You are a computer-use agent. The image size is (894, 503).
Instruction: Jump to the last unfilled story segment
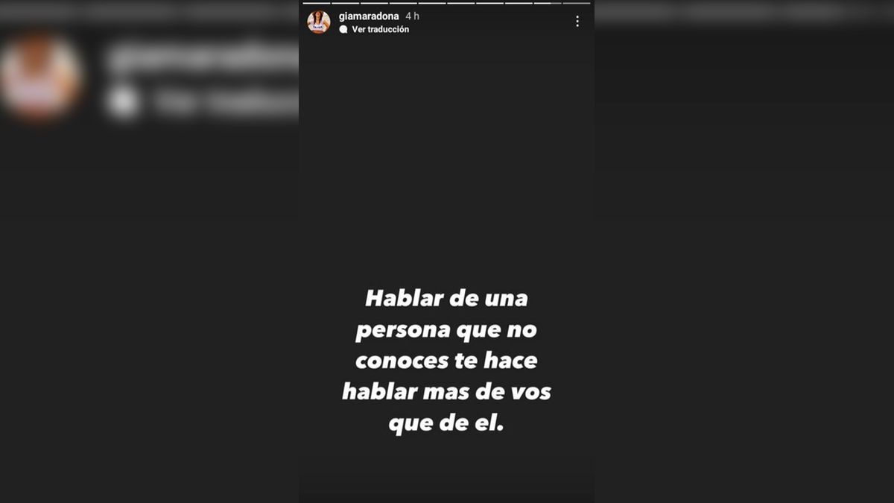577,3
